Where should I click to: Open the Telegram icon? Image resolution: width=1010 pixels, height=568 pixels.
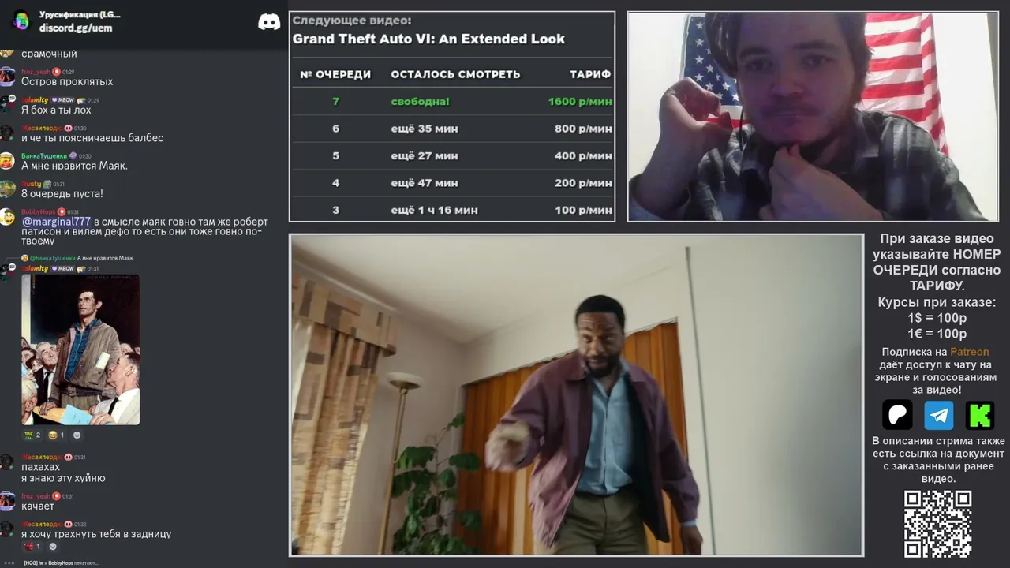939,415
